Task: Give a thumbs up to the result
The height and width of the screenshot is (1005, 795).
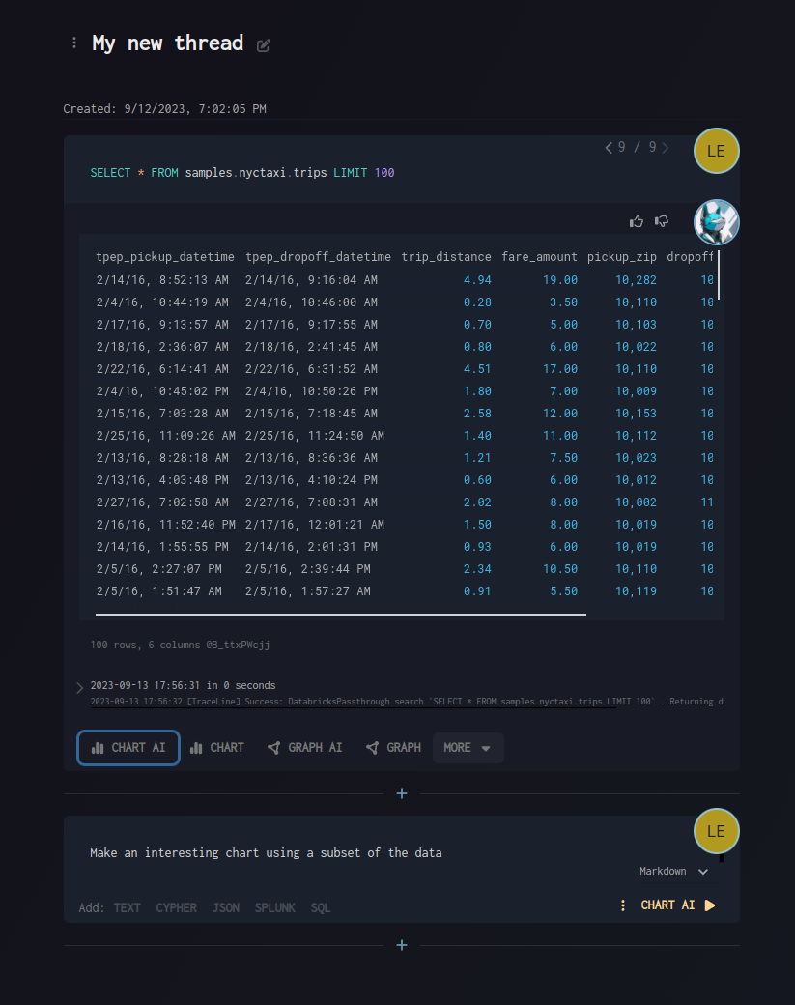Action: tap(637, 221)
